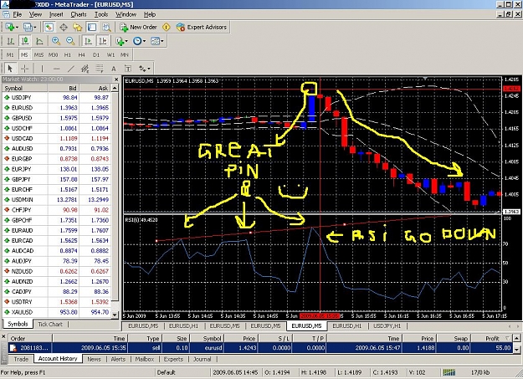Toggle the Expert Advisors button
523x379 pixels.
(x=202, y=27)
